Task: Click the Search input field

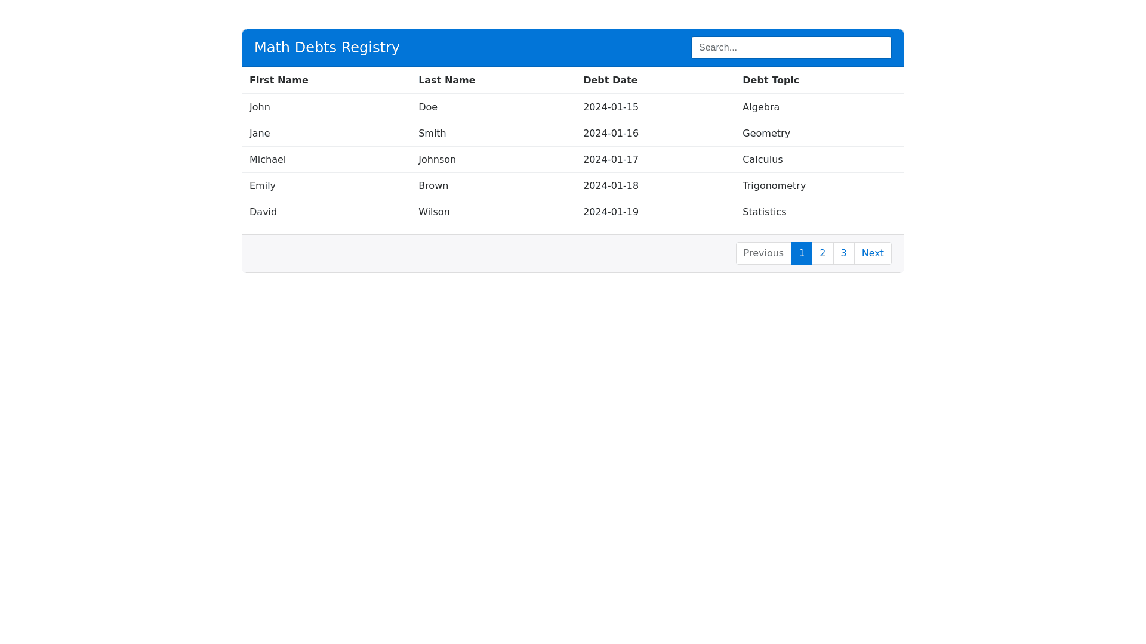Action: coord(791,48)
